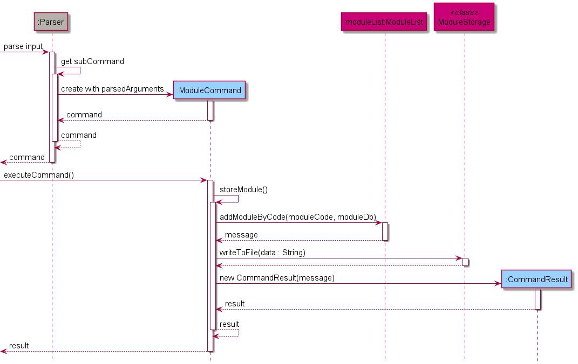578x364 pixels.
Task: Click the moduleList:ModuleList participant header
Action: 384,22
